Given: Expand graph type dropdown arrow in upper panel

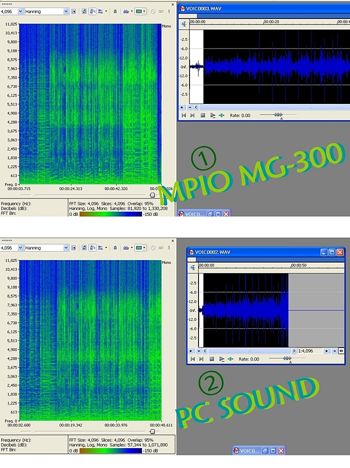Looking at the screenshot, I should (x=131, y=11).
